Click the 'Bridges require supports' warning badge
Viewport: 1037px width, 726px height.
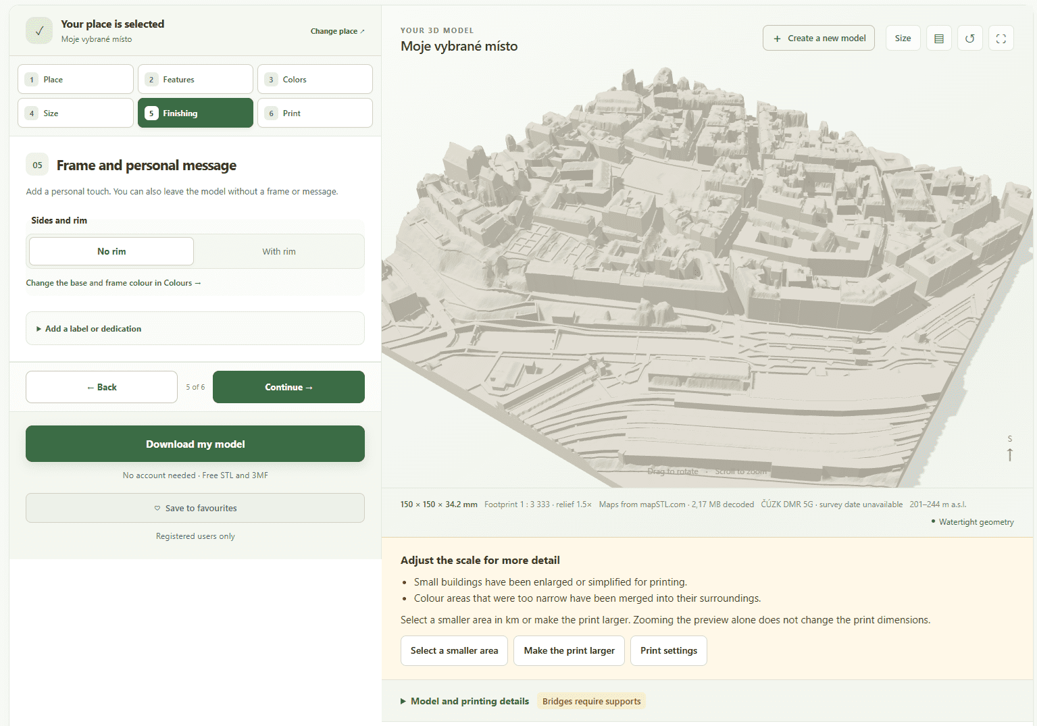tap(591, 701)
